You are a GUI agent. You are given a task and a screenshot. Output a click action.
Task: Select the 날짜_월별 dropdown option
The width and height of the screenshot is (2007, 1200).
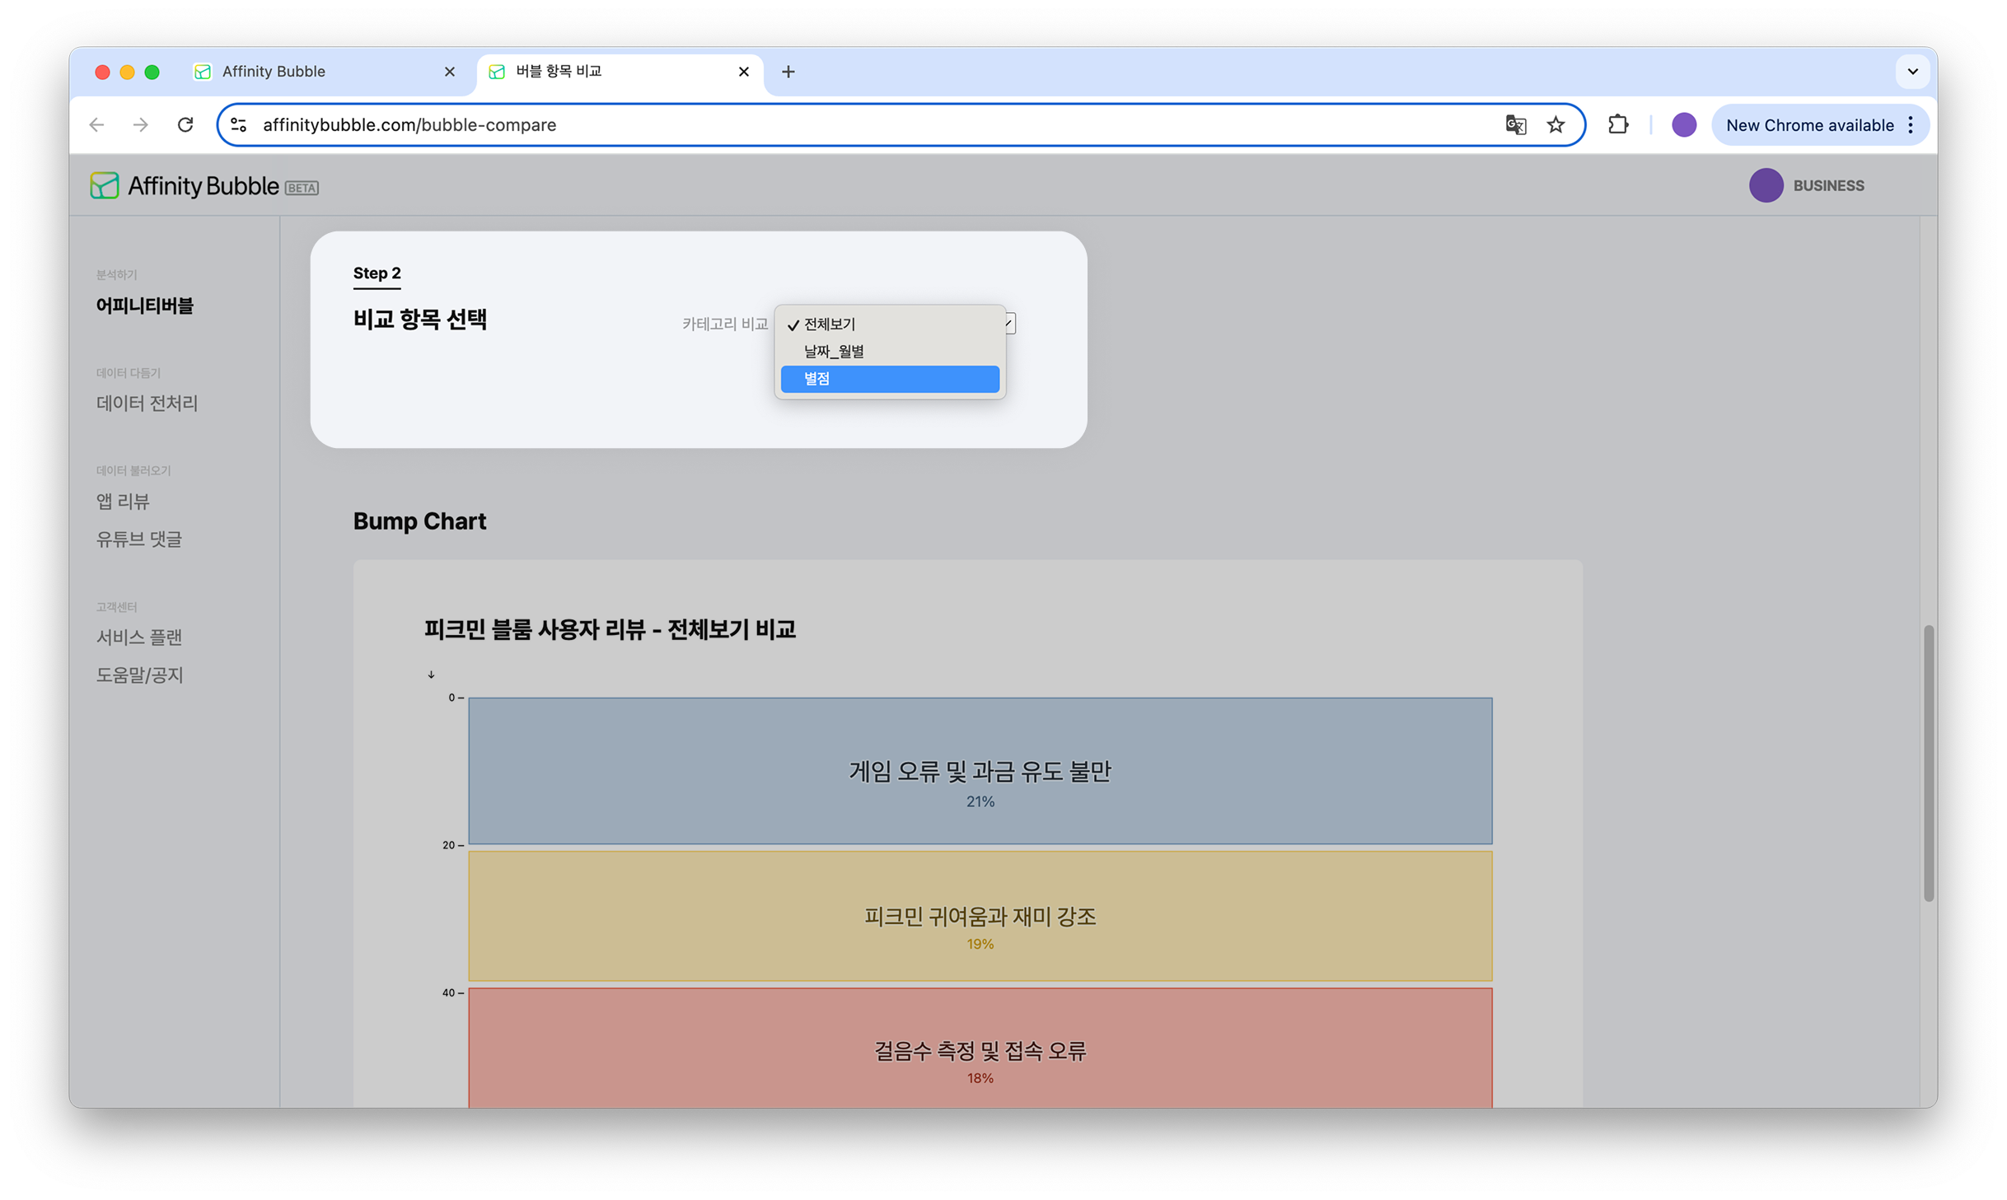889,352
